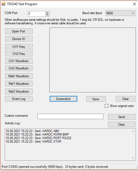Click the Open Port button

pos(19,31)
